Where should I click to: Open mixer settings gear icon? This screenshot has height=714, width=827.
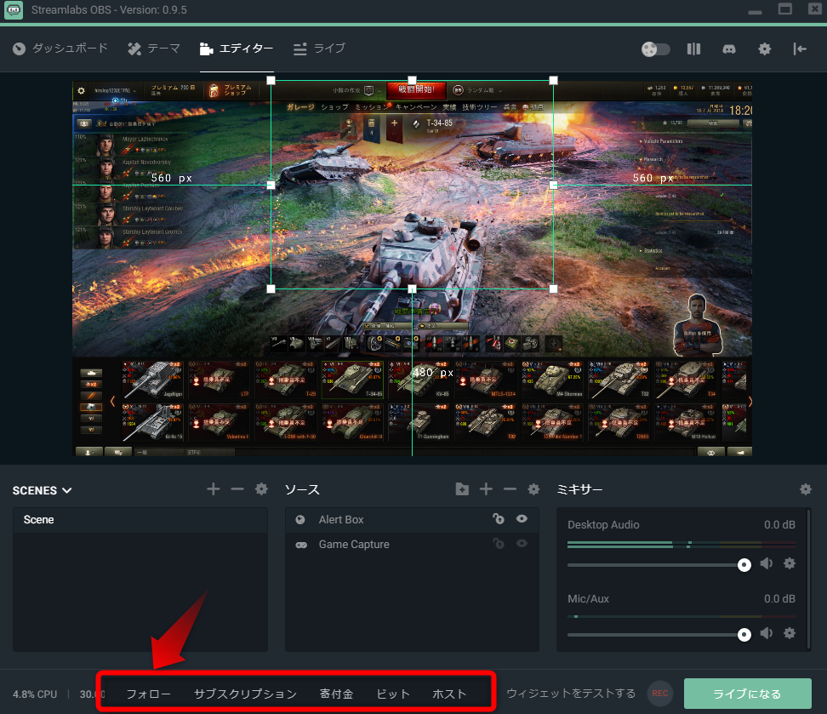(x=806, y=489)
